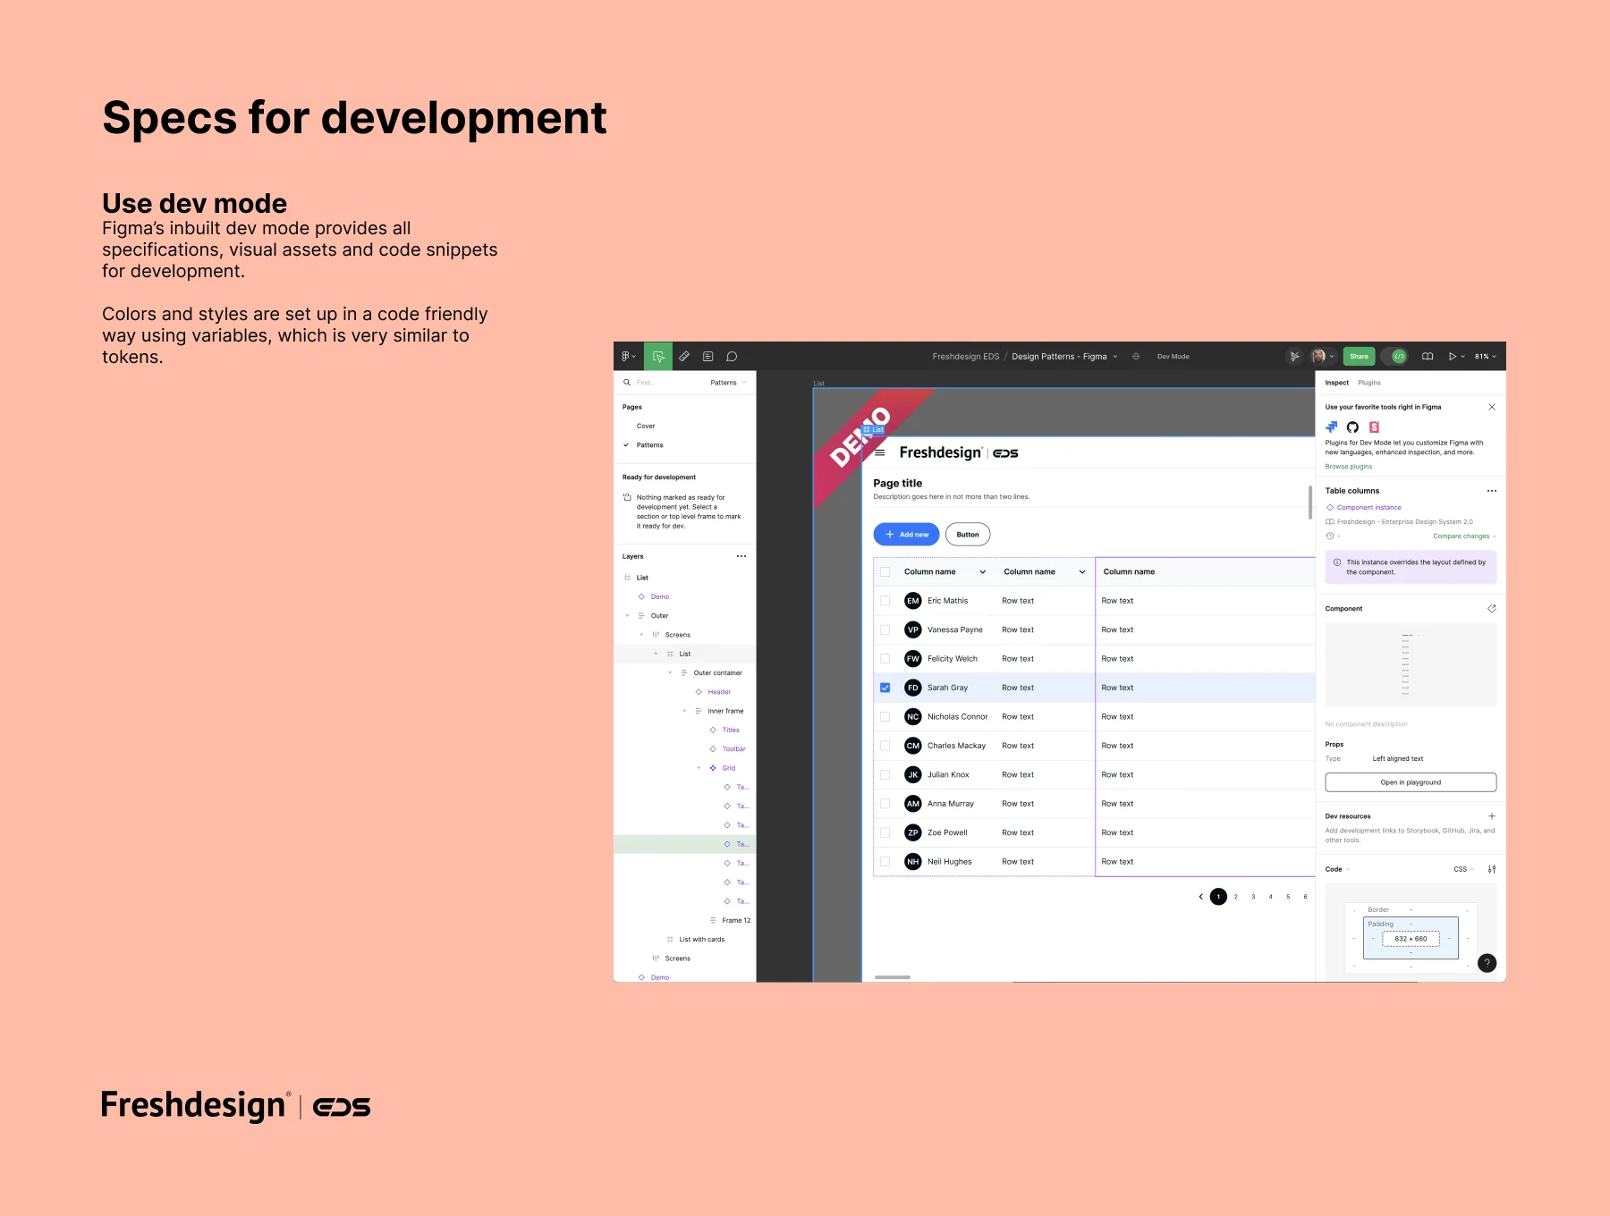Collapse the Inner frame layer
Screen dimensions: 1610x1216
684,711
